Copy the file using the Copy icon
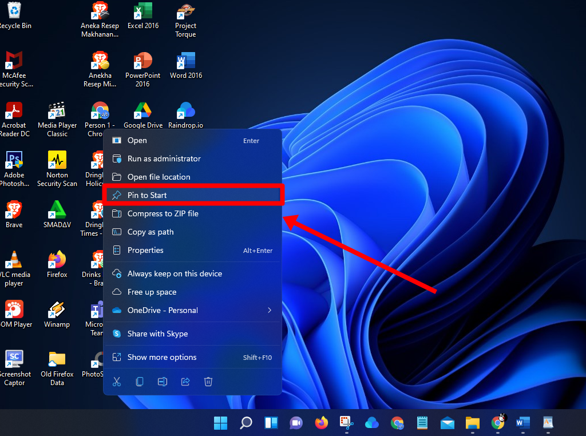The image size is (586, 436). tap(139, 381)
